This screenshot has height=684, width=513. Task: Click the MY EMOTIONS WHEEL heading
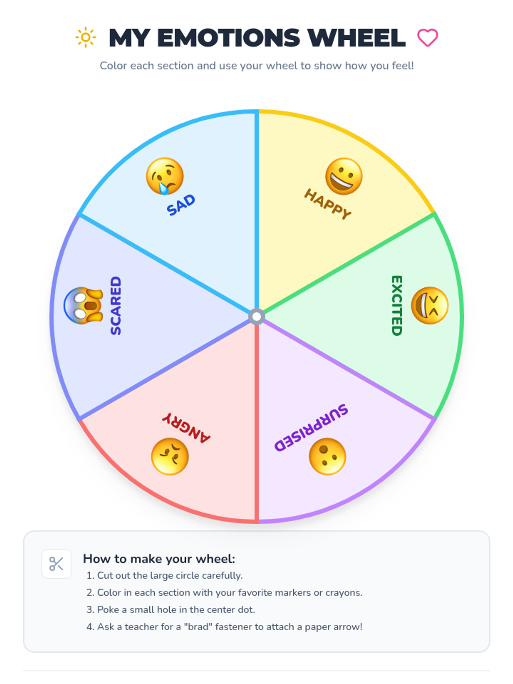pos(256,38)
